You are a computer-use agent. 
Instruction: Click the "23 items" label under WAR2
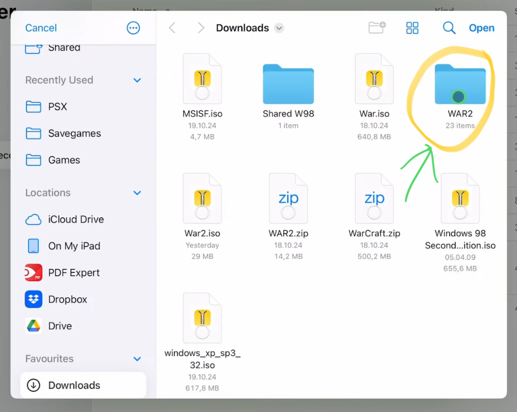[460, 126]
